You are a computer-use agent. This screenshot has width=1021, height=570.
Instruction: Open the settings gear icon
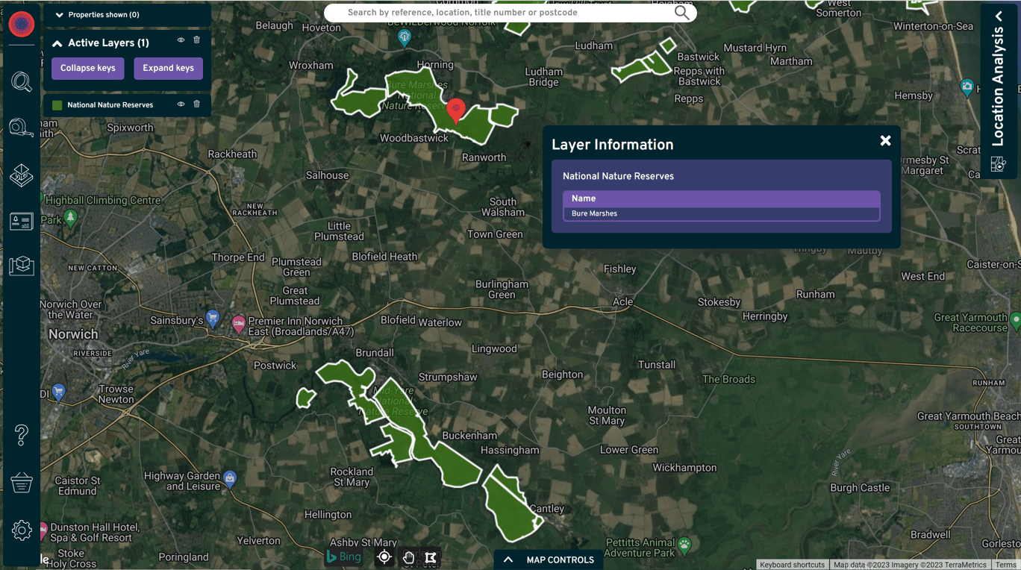tap(21, 530)
